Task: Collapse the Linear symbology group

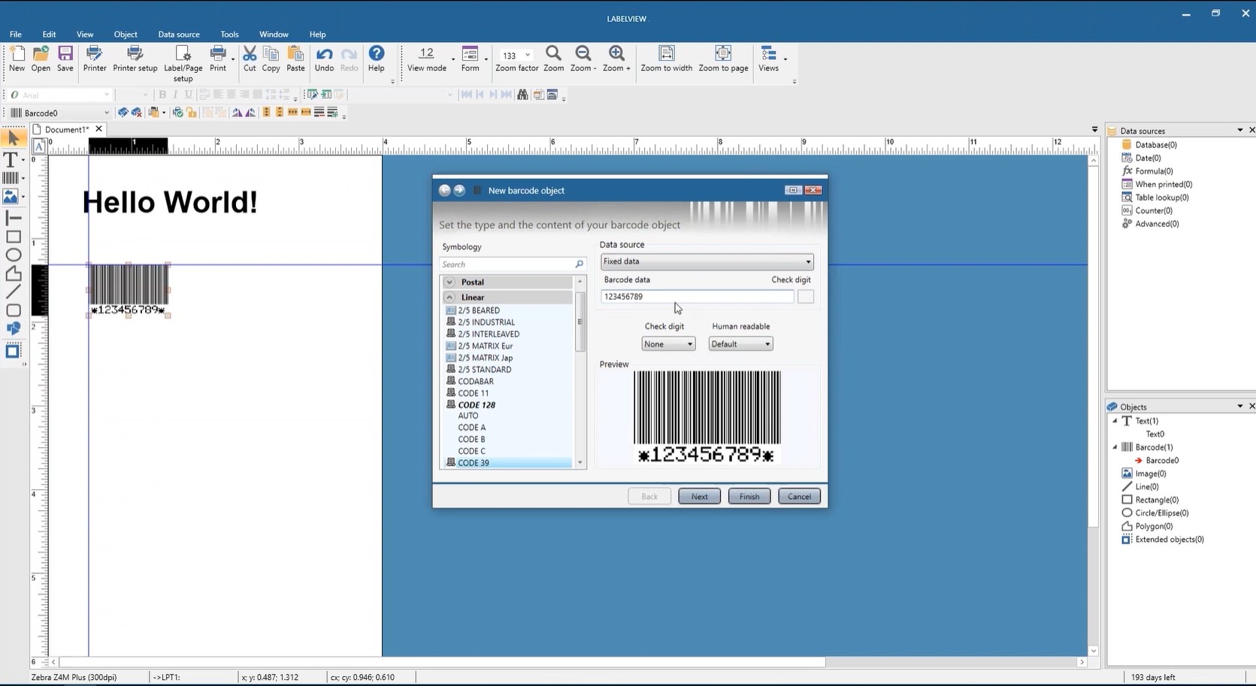Action: click(449, 297)
